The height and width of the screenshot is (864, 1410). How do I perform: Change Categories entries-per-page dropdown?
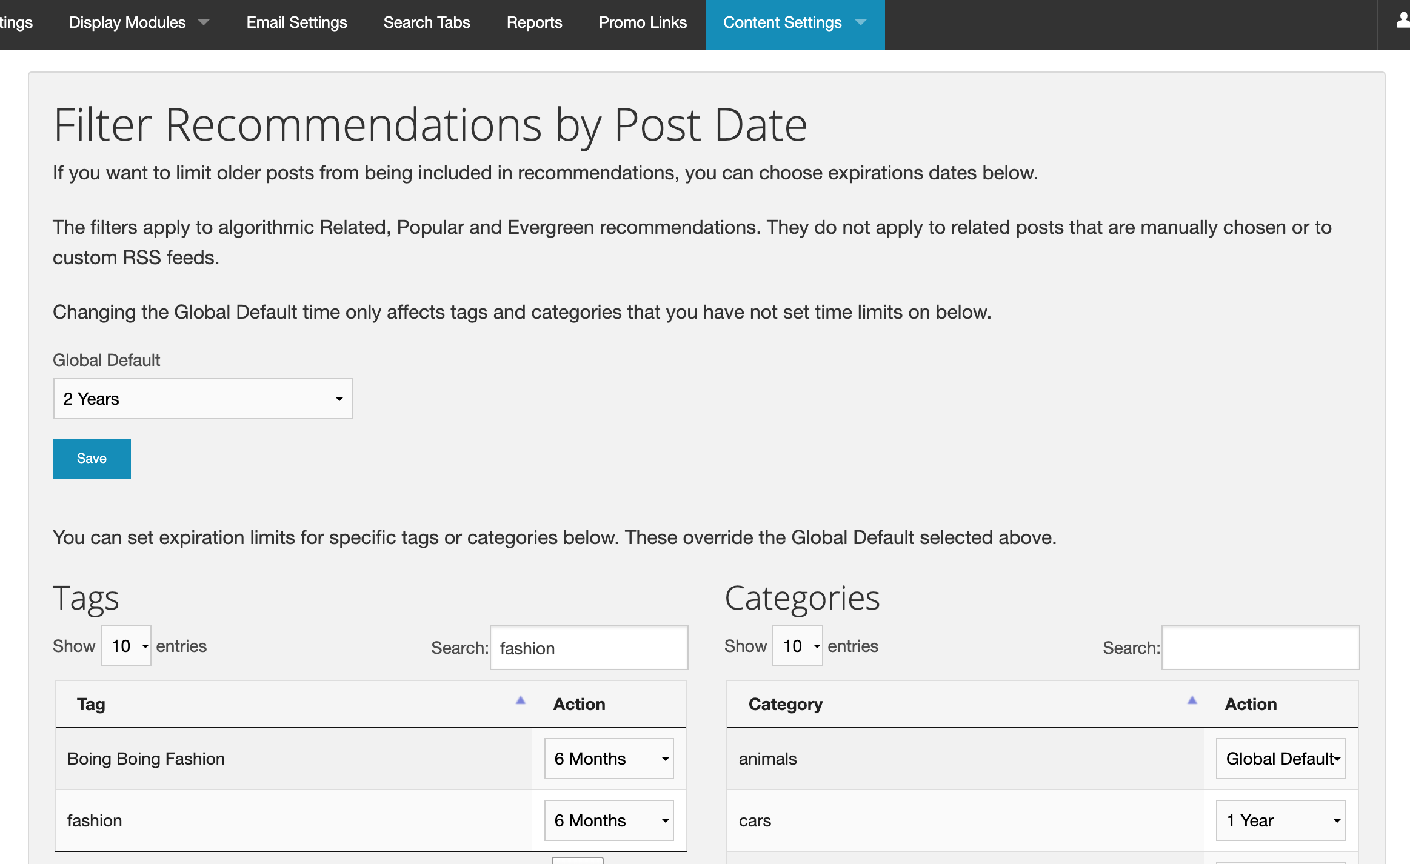pos(797,646)
